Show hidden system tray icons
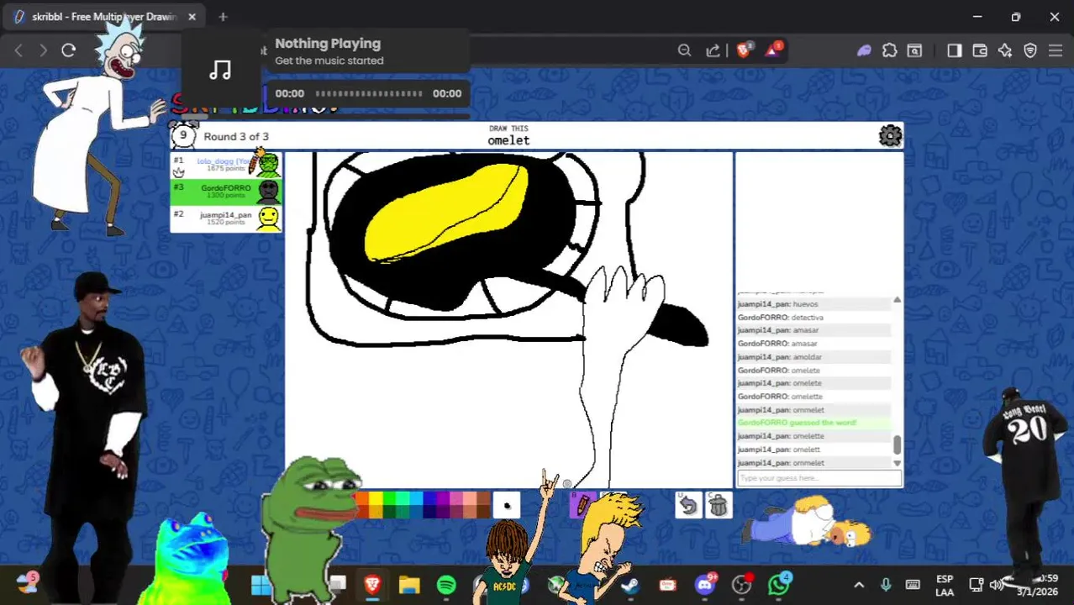The height and width of the screenshot is (605, 1074). 859,585
